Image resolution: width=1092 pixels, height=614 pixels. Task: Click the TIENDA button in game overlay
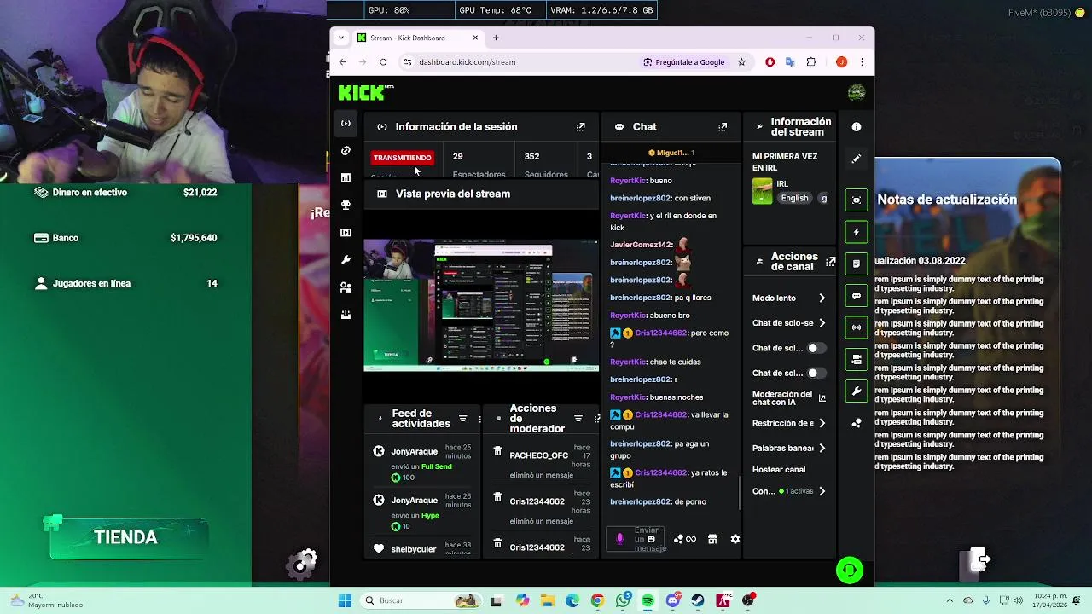(126, 537)
